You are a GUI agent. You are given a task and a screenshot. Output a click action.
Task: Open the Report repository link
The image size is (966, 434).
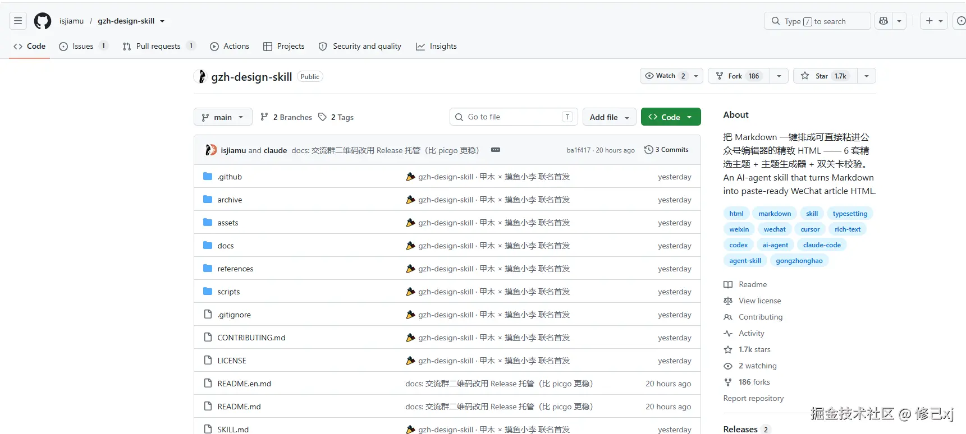point(753,399)
